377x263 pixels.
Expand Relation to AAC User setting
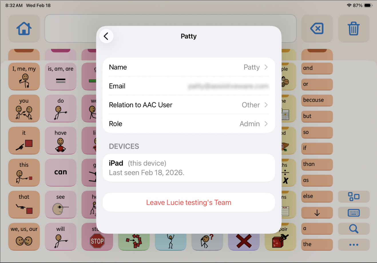tap(188, 105)
